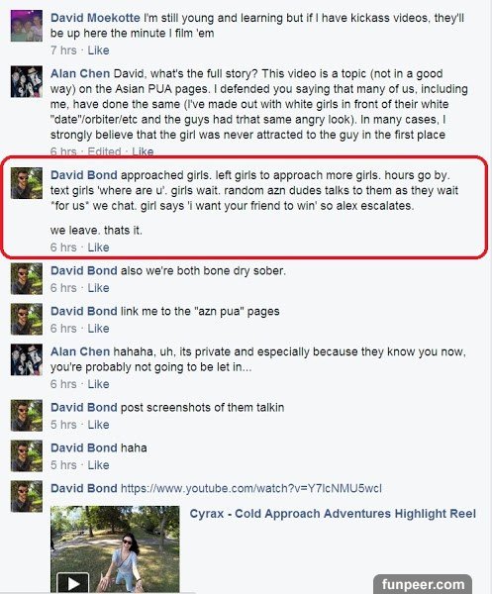Open the YouTube watch link

[251, 488]
